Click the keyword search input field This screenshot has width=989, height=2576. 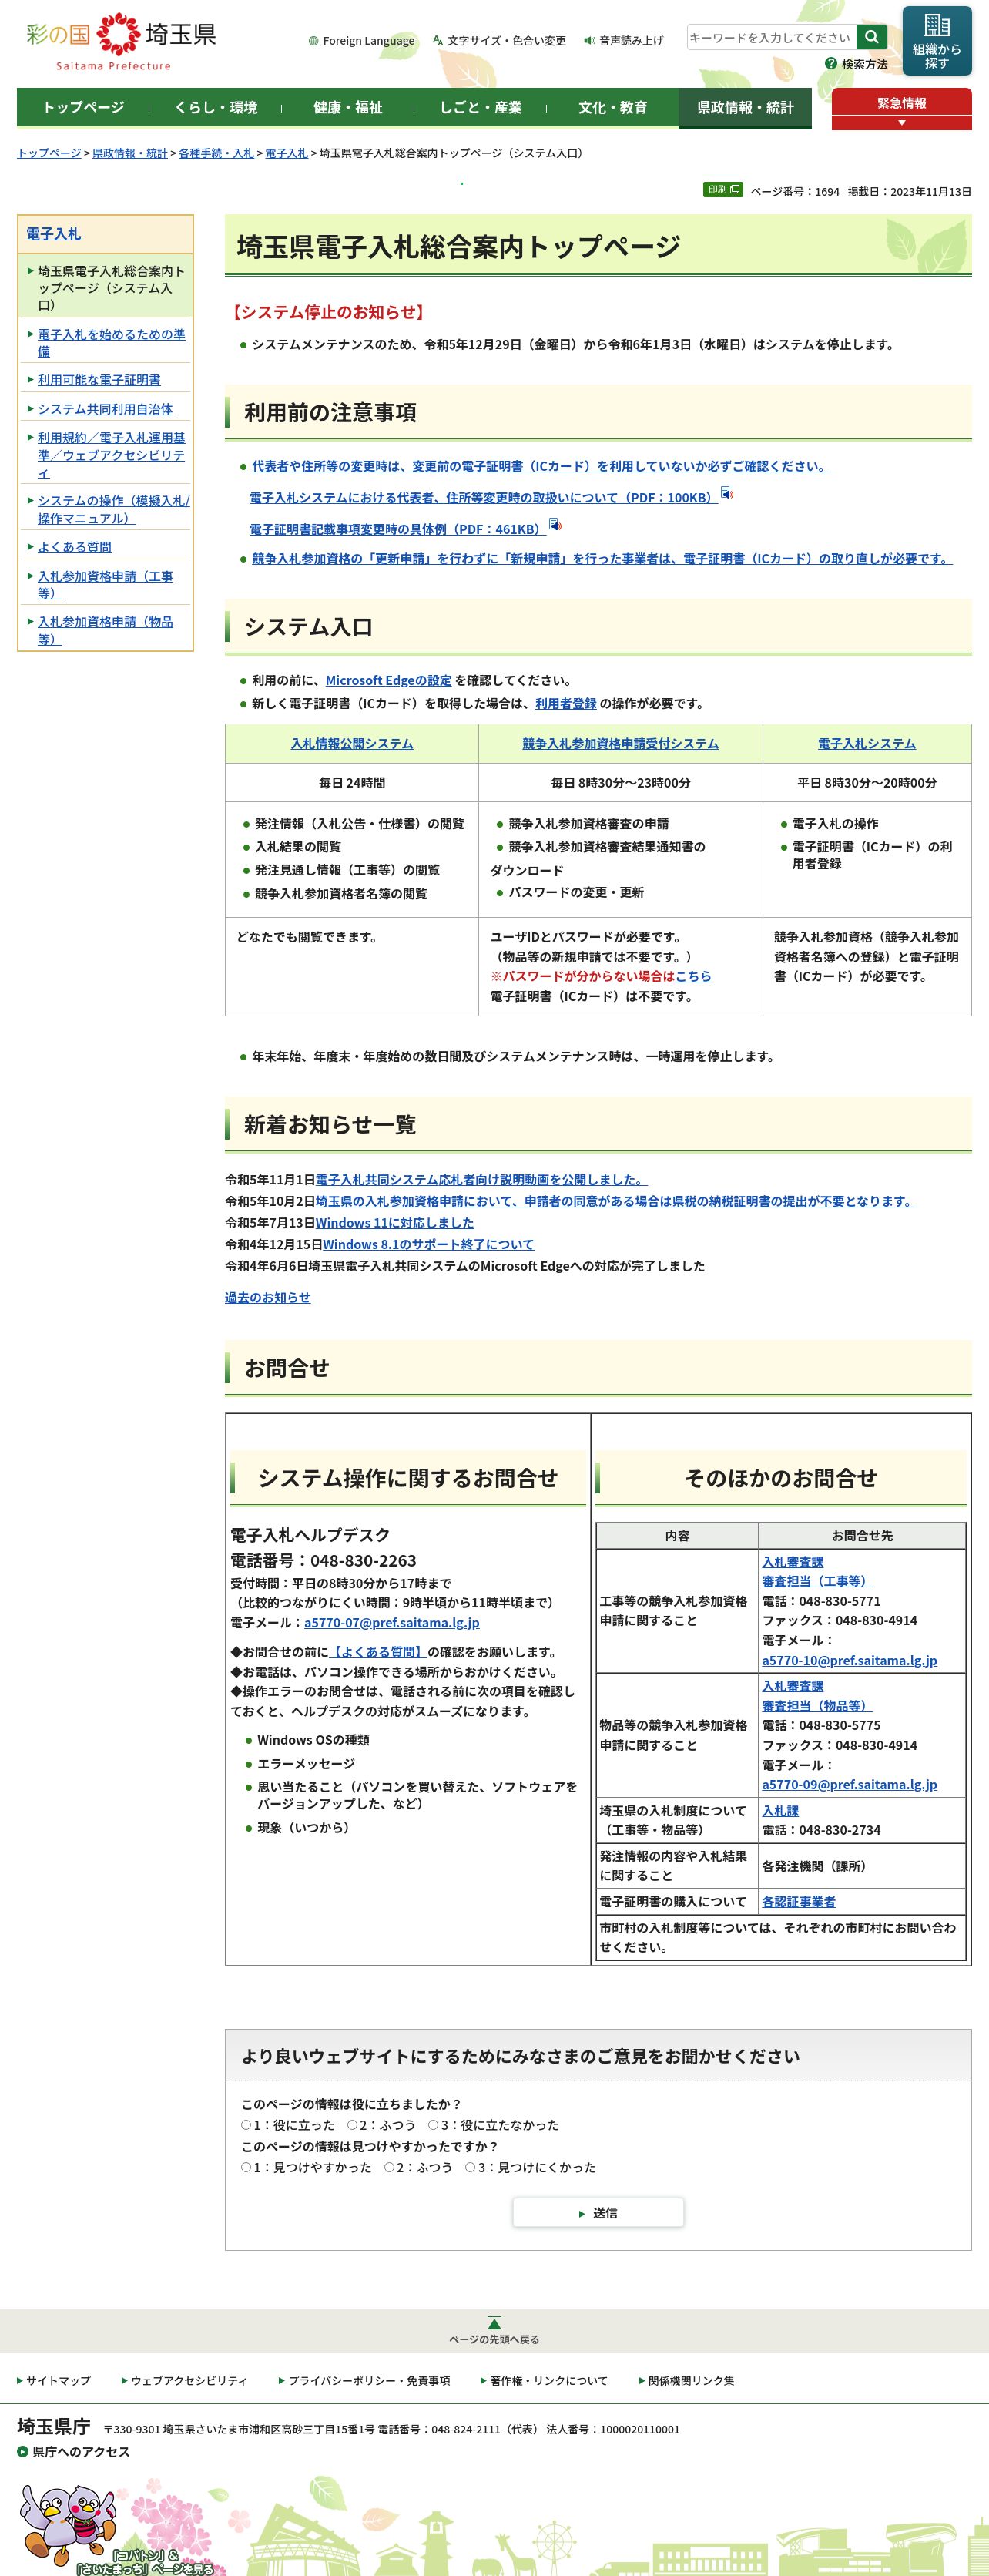(x=771, y=37)
